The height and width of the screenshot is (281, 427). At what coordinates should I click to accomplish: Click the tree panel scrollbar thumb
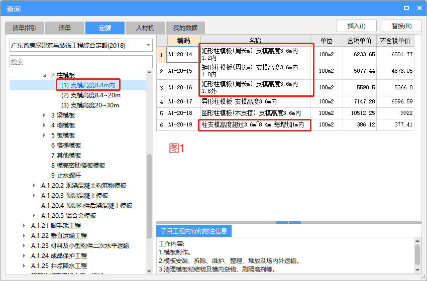tap(149, 196)
